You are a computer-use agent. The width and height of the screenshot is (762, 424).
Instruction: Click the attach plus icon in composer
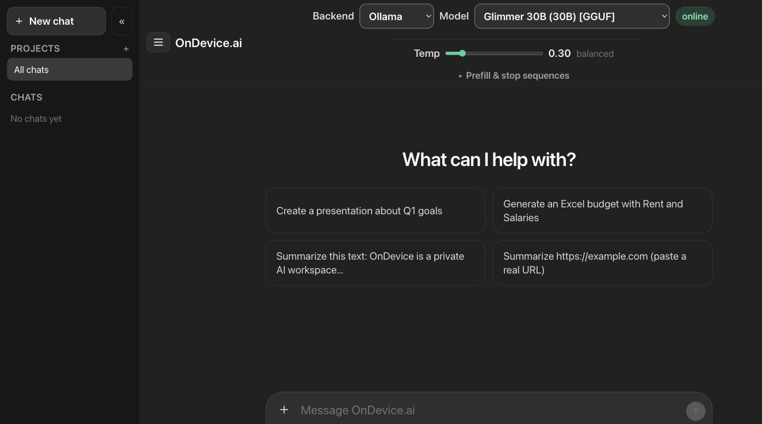284,410
